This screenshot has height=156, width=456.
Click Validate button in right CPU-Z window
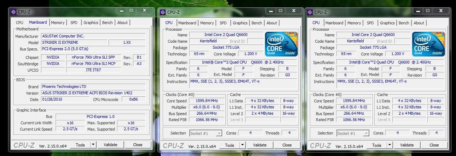coord(407,145)
